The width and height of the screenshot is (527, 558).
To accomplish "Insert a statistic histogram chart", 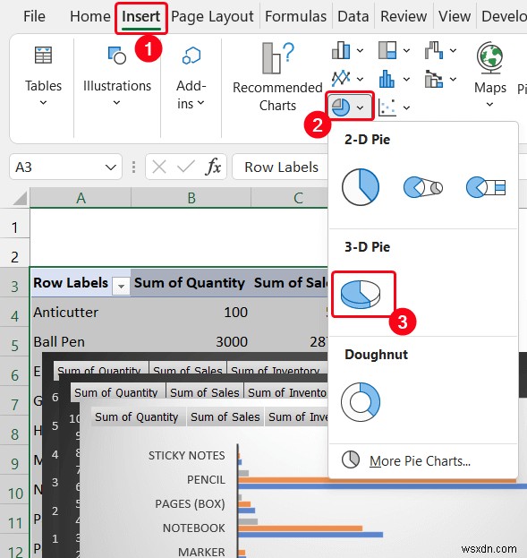I will pyautogui.click(x=387, y=79).
